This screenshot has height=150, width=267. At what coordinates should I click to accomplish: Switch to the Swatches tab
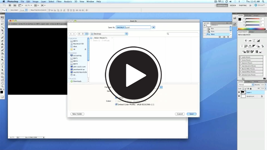248,15
